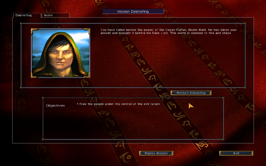
Task: Click the objectives panel's top-right corner stud
Action: pos(223,98)
